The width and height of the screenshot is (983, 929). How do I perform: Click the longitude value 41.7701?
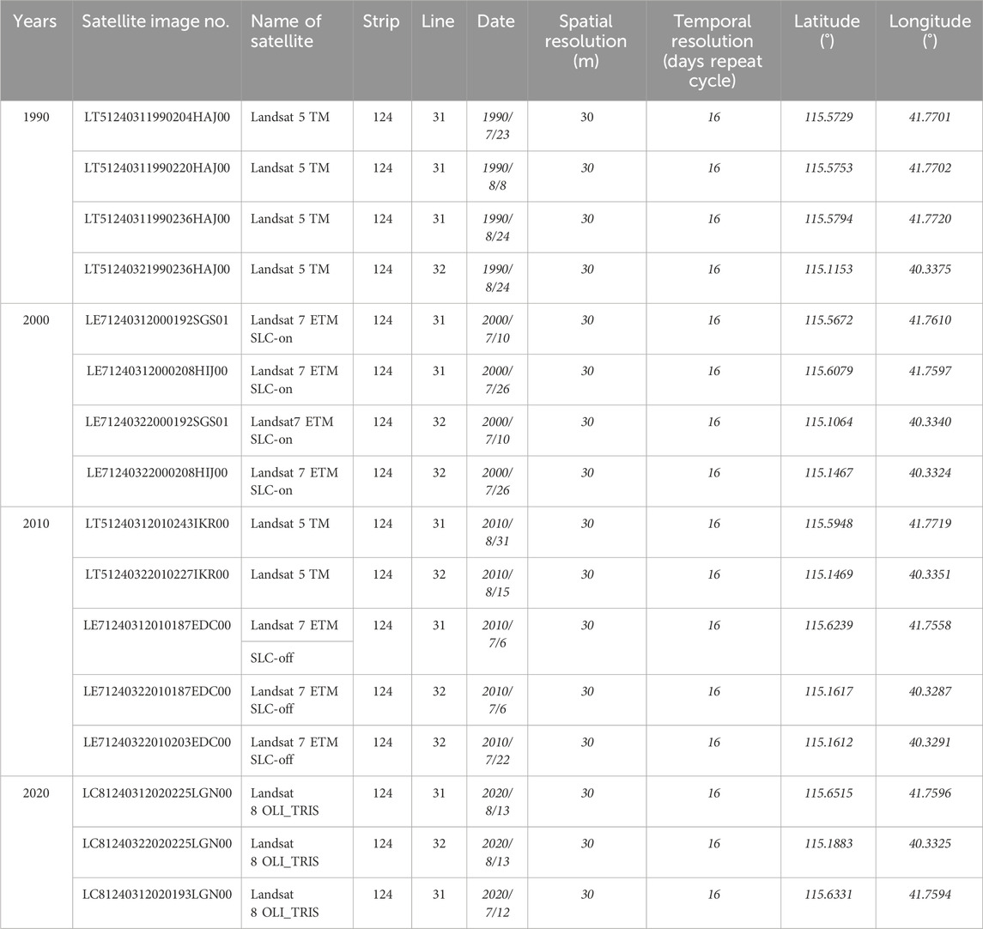(930, 118)
